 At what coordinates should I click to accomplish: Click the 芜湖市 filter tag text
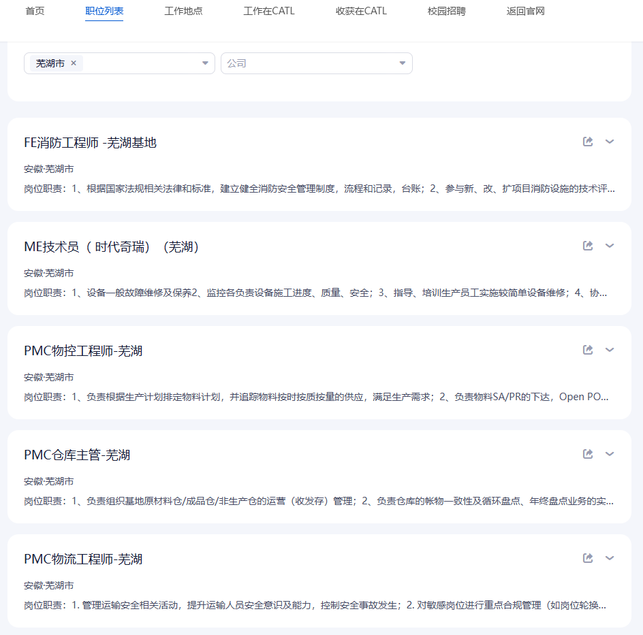[50, 63]
